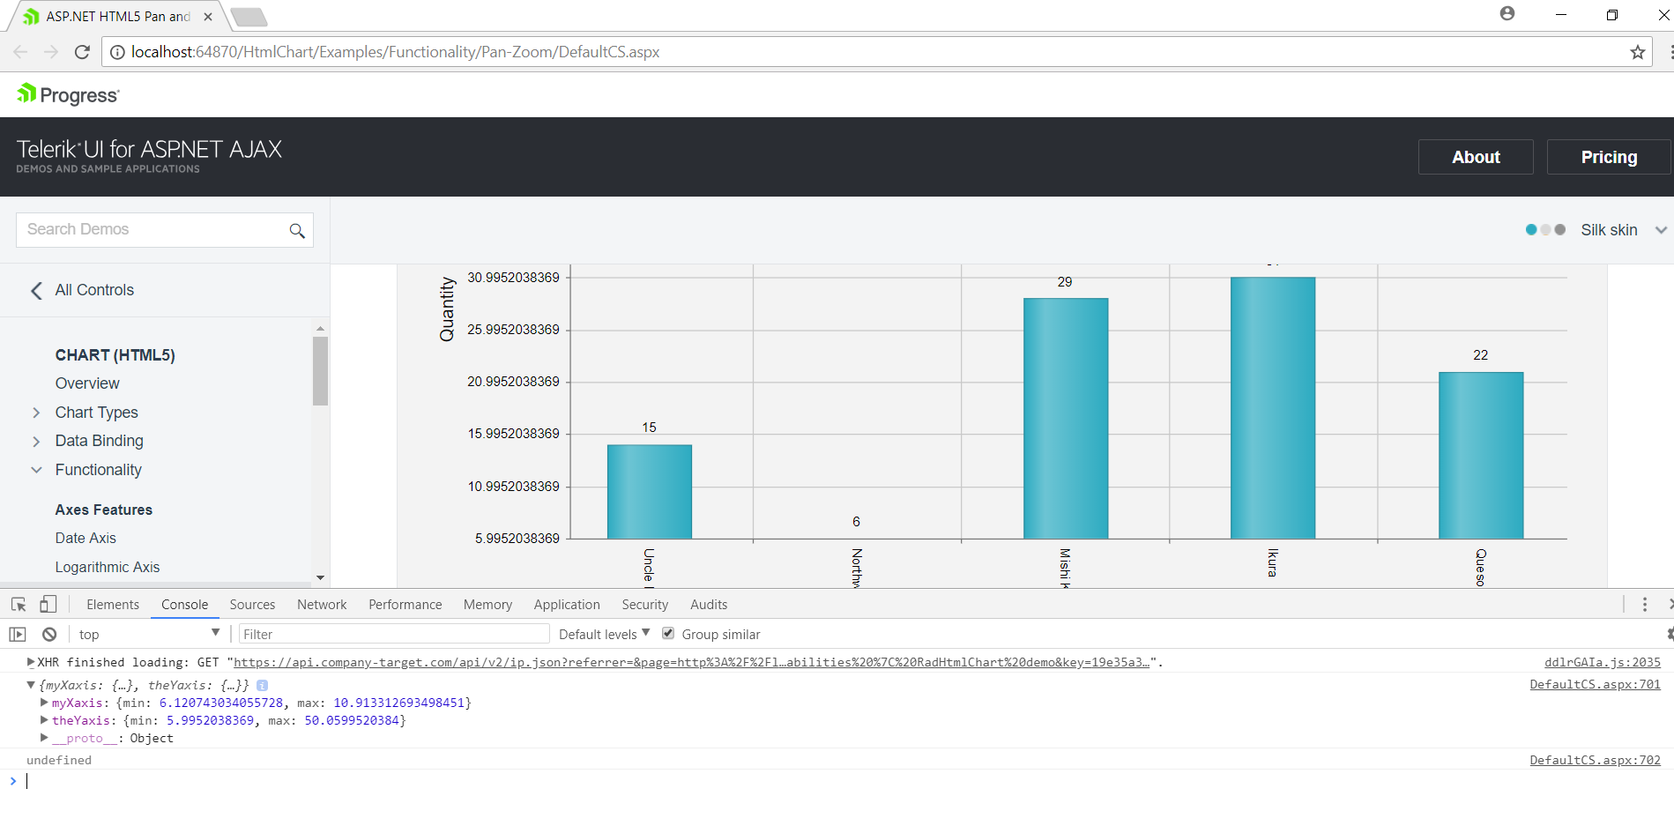
Task: Click the info badge beside the logged object
Action: (x=263, y=685)
